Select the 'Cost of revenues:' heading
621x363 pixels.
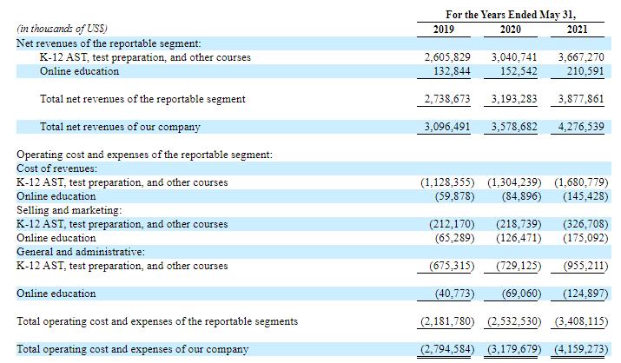[x=56, y=168]
